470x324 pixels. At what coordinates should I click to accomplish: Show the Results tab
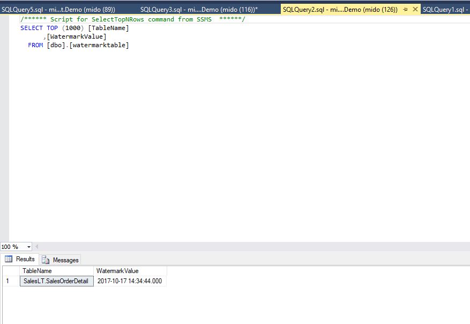point(20,259)
